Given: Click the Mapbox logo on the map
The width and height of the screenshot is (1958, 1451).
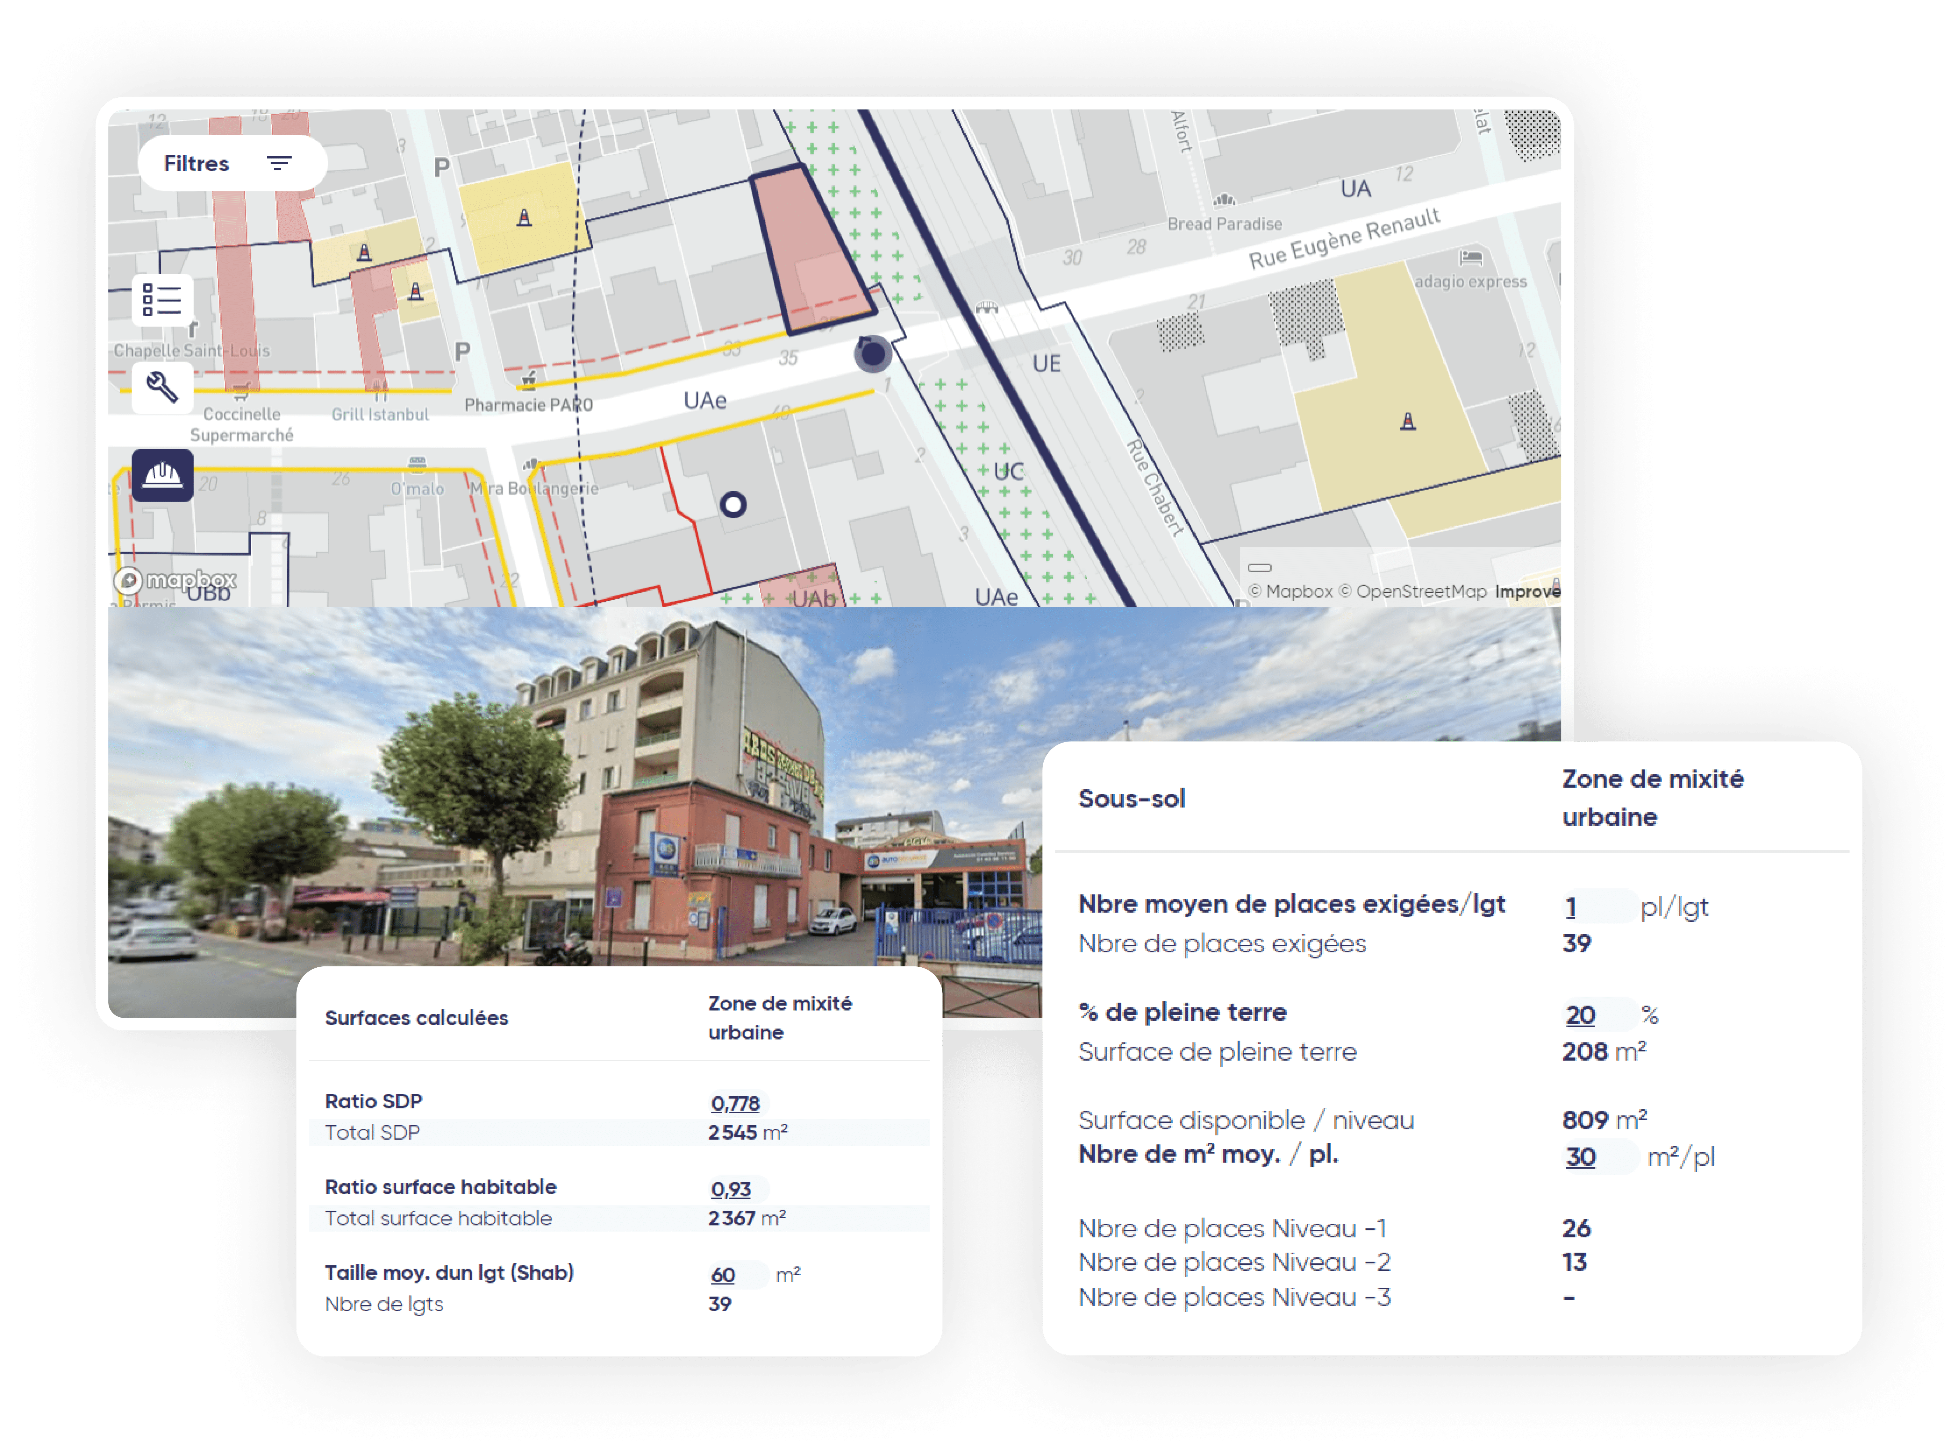Looking at the screenshot, I should point(176,580).
